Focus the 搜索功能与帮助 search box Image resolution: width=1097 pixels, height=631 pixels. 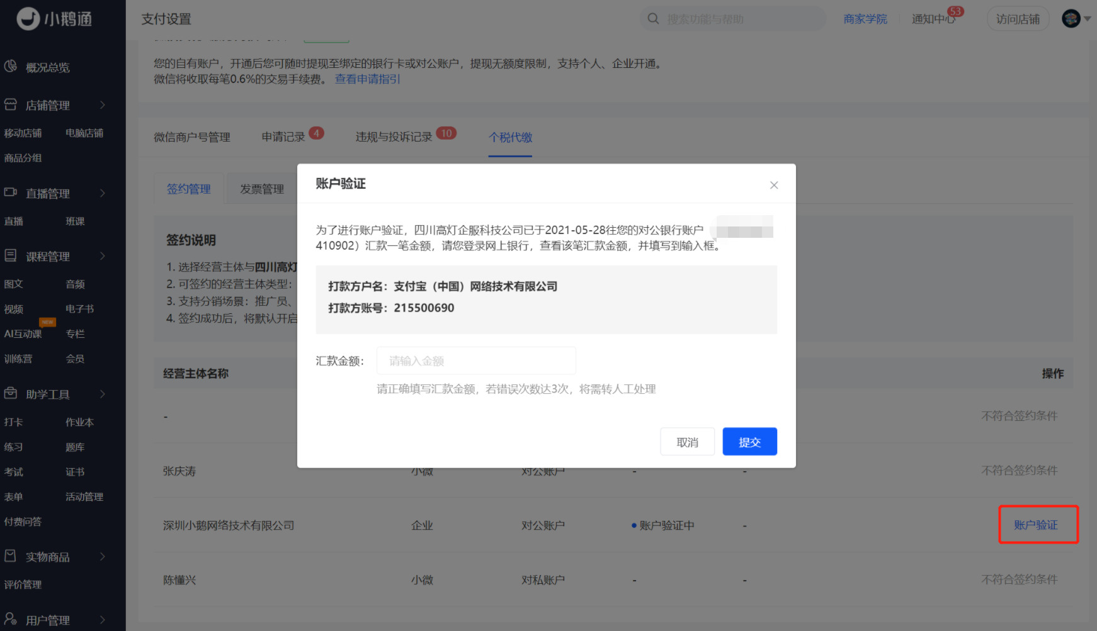733,19
